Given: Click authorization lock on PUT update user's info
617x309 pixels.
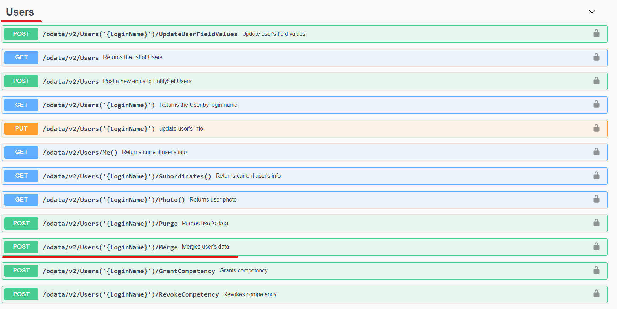Looking at the screenshot, I should click(596, 128).
